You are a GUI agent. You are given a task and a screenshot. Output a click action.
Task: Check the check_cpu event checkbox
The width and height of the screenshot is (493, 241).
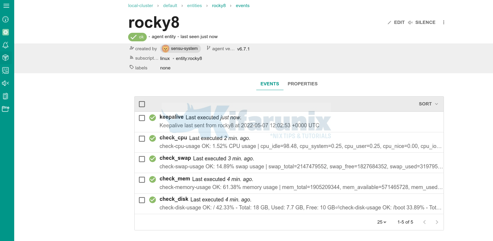142,139
